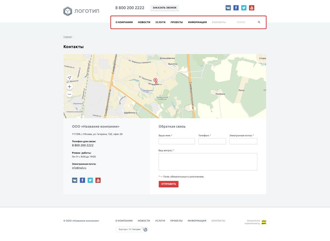The image size is (330, 241).
Task: Click the VK icon in contact panel
Action: 75,180
